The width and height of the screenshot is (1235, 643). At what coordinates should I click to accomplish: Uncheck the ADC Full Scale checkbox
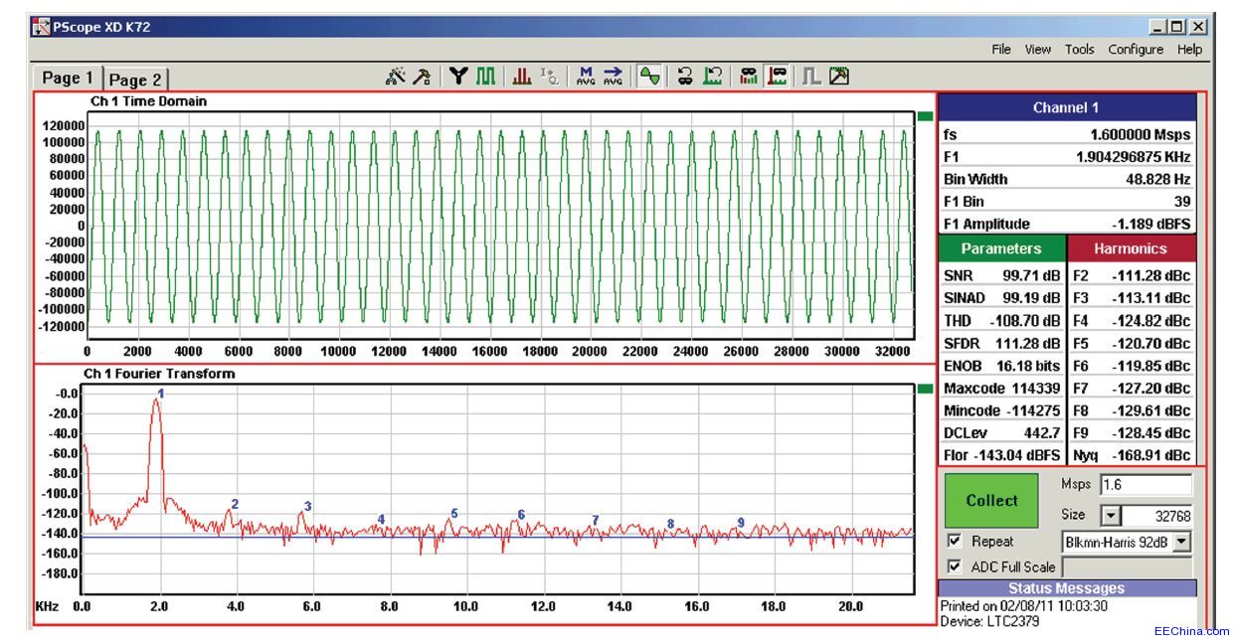point(955,566)
